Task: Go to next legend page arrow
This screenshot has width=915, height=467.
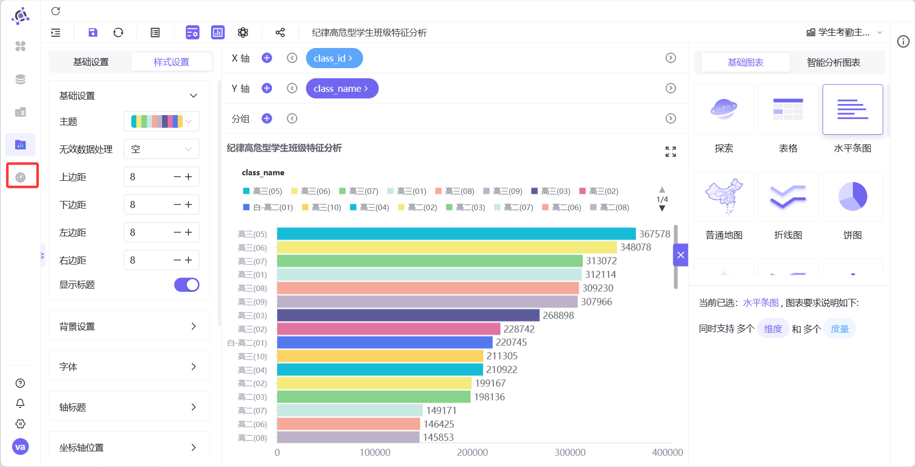Action: (x=662, y=209)
